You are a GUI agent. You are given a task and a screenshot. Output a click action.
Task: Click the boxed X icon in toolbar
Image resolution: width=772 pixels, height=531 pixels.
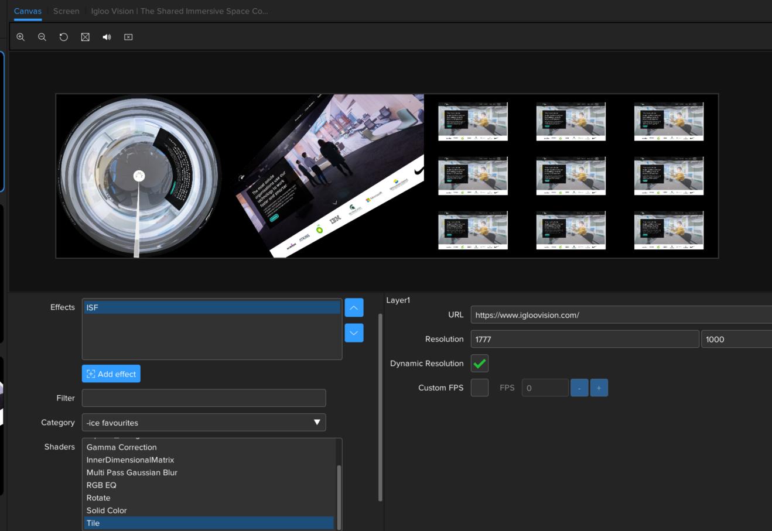(x=128, y=37)
